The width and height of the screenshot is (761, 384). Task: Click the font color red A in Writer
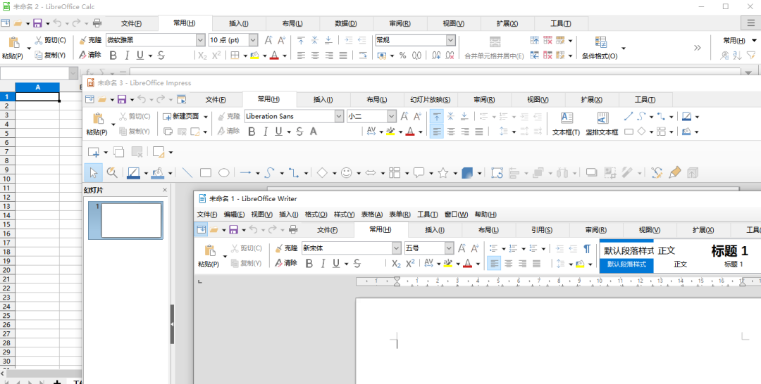tap(467, 264)
